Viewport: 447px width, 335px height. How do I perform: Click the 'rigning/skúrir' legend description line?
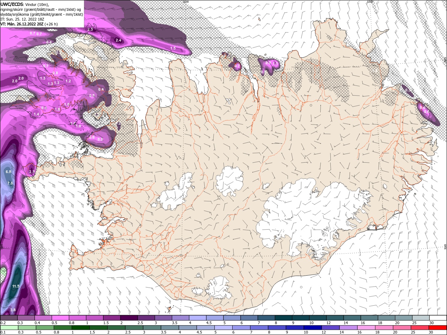click(41, 9)
